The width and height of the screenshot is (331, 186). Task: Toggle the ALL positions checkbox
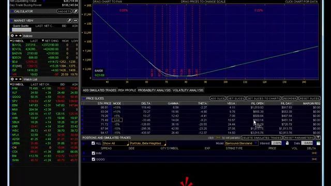(93, 143)
